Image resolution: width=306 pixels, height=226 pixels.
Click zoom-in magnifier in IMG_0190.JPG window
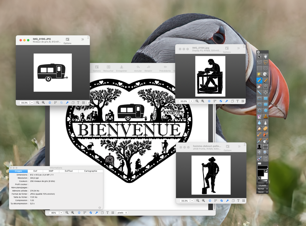(x=43, y=103)
